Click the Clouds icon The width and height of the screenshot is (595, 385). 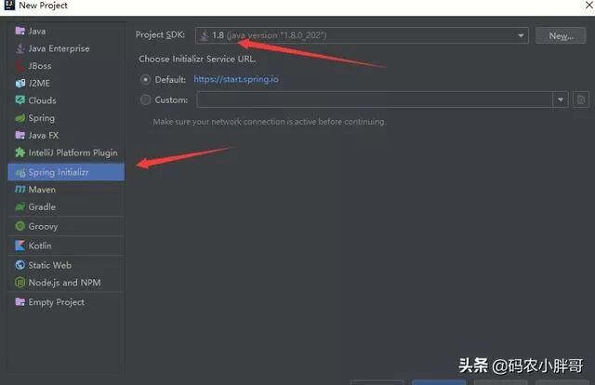click(x=20, y=100)
